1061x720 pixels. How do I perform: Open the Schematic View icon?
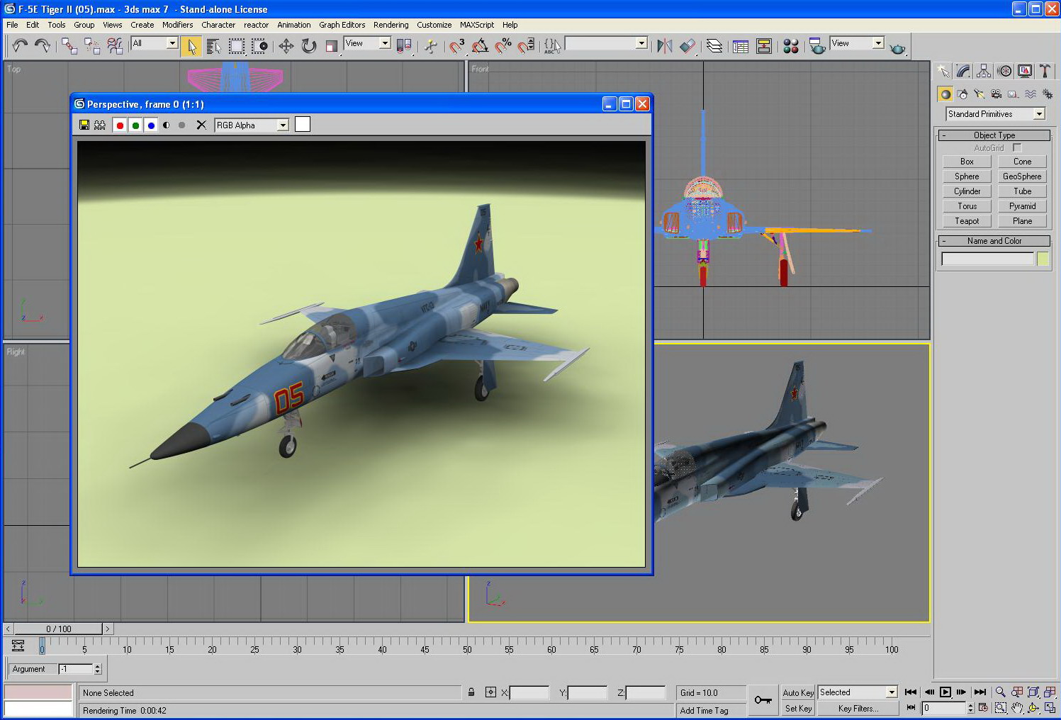tap(764, 46)
